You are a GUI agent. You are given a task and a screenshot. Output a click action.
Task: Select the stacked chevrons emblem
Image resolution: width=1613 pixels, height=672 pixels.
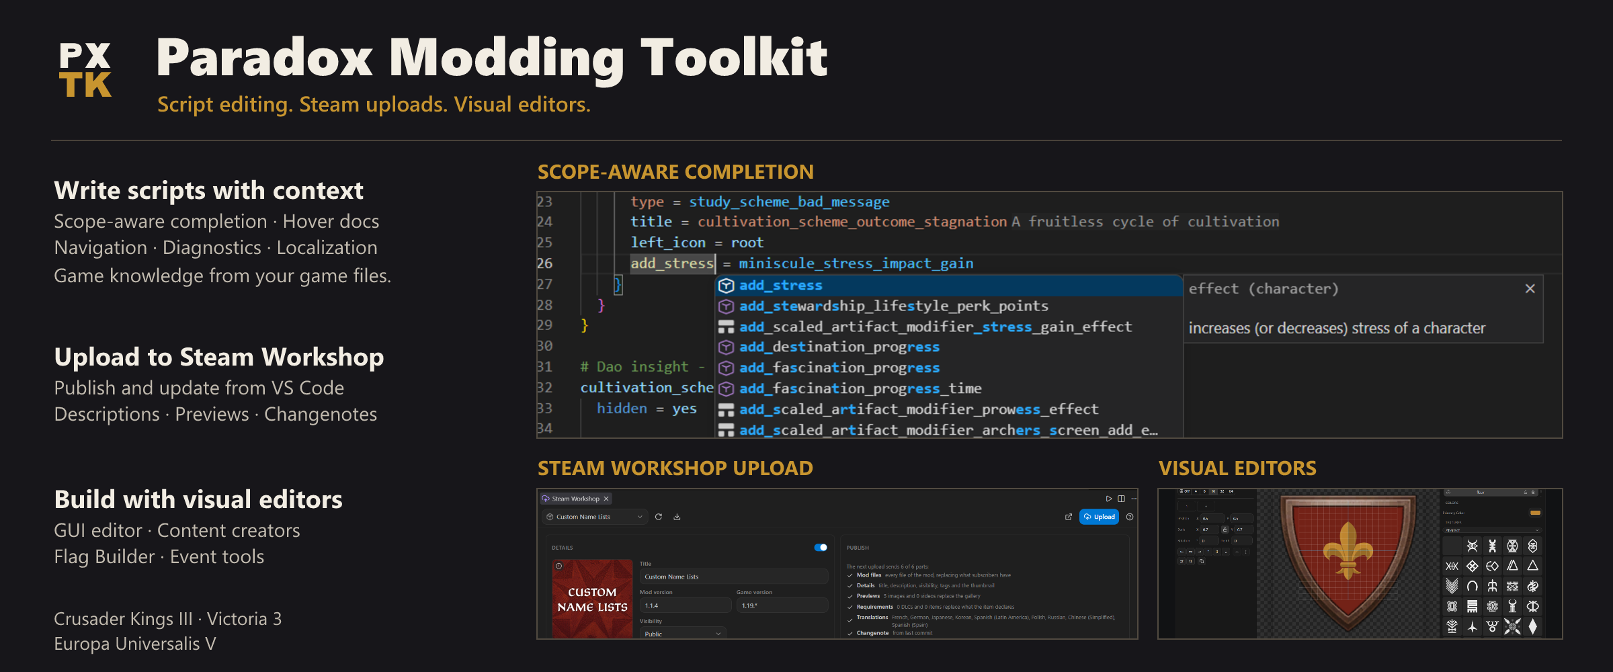1452,586
